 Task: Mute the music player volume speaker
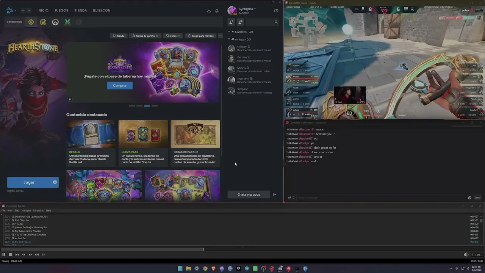pos(466,255)
